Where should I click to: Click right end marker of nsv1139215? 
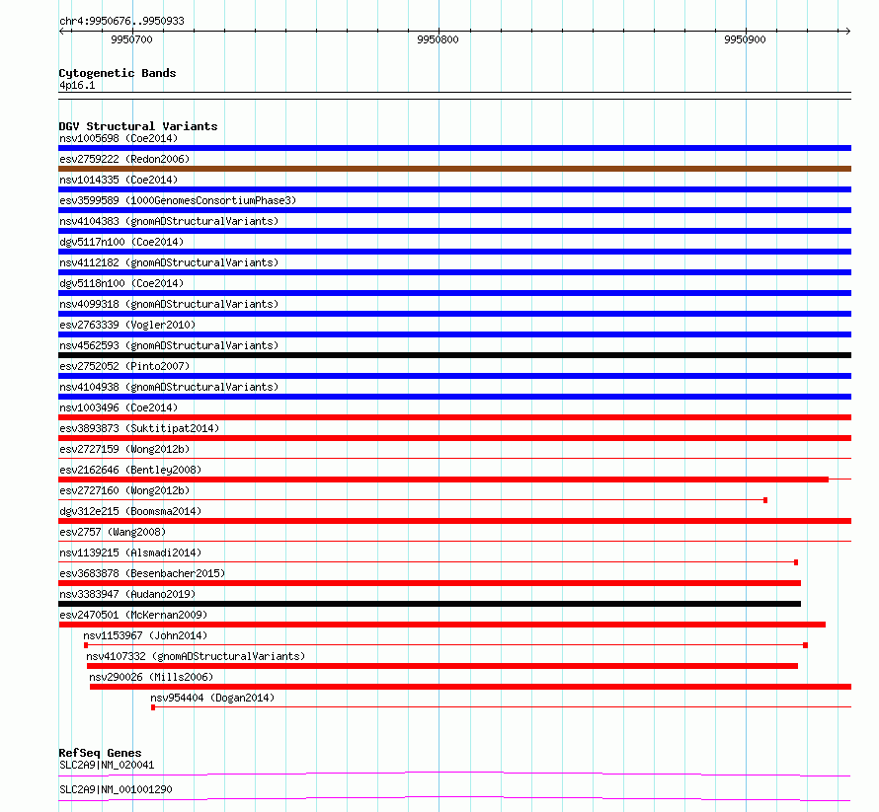(796, 562)
